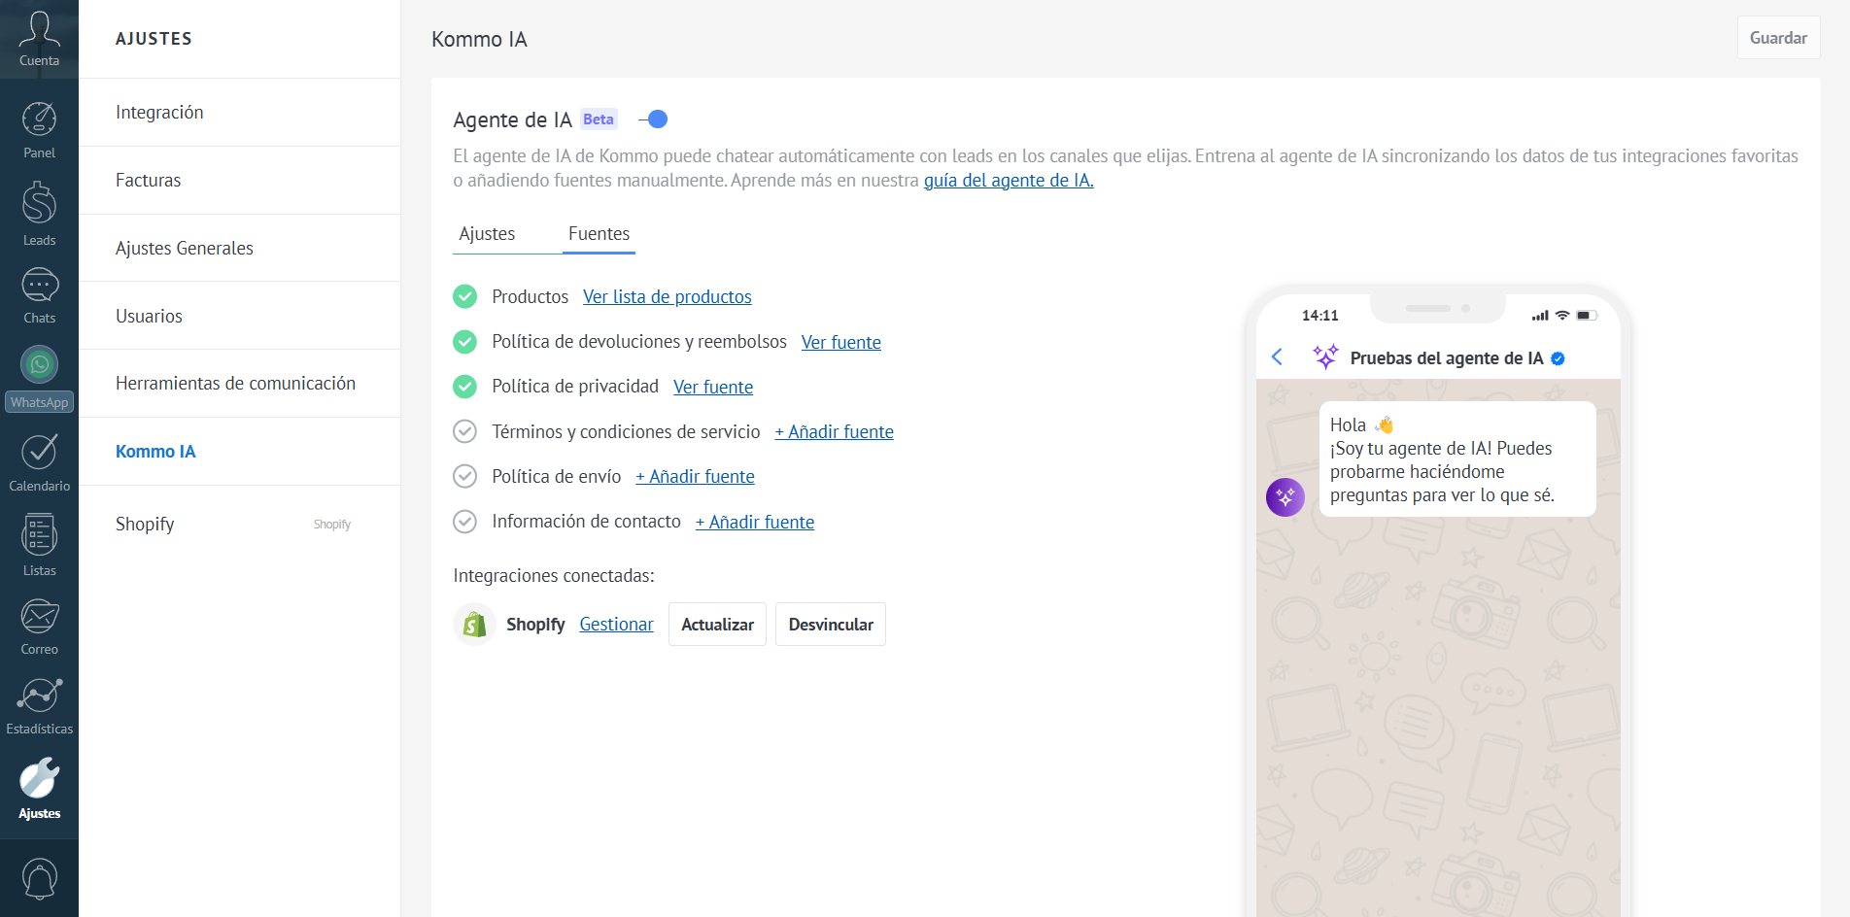Click sparkle icon in phone header
The height and width of the screenshot is (917, 1850).
click(x=1325, y=357)
